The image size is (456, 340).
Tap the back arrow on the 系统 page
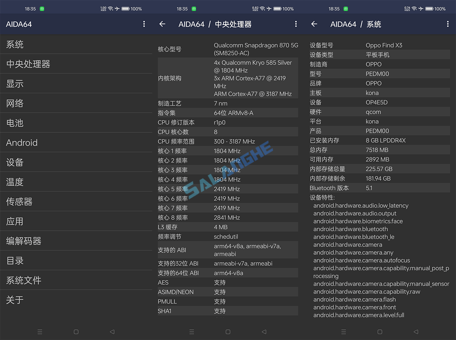coord(314,24)
